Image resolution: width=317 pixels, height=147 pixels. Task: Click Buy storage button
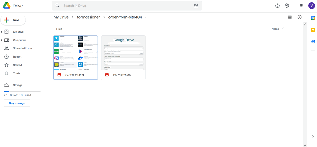point(17,103)
